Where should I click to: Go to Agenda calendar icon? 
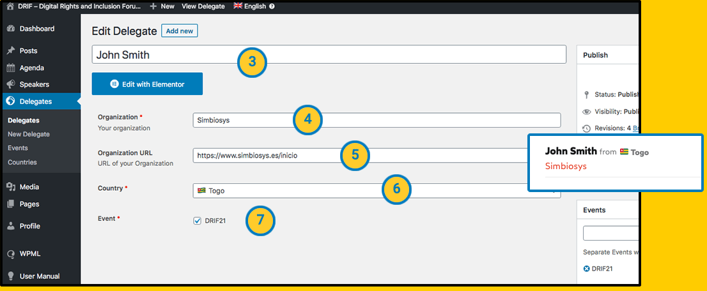(x=11, y=68)
